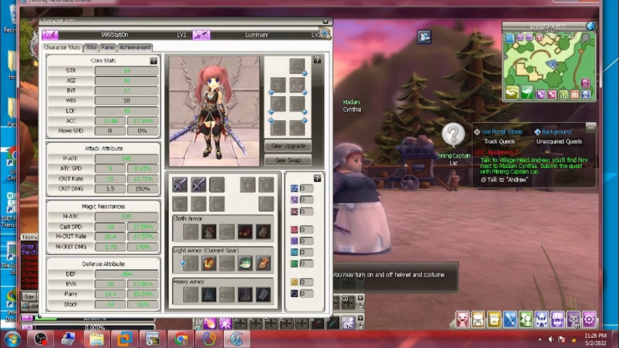Click the green flag icon under minimap
The image size is (619, 348).
[x=527, y=92]
